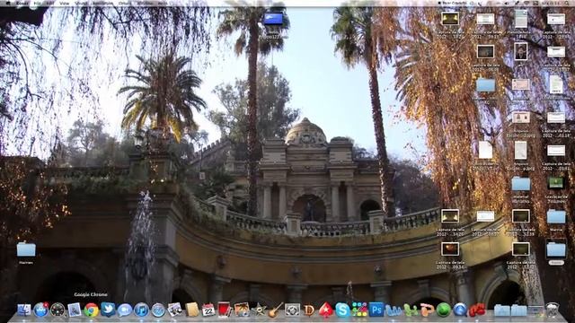Image resolution: width=575 pixels, height=323 pixels.
Task: Open Finder from the Dock
Action: pos(24,310)
